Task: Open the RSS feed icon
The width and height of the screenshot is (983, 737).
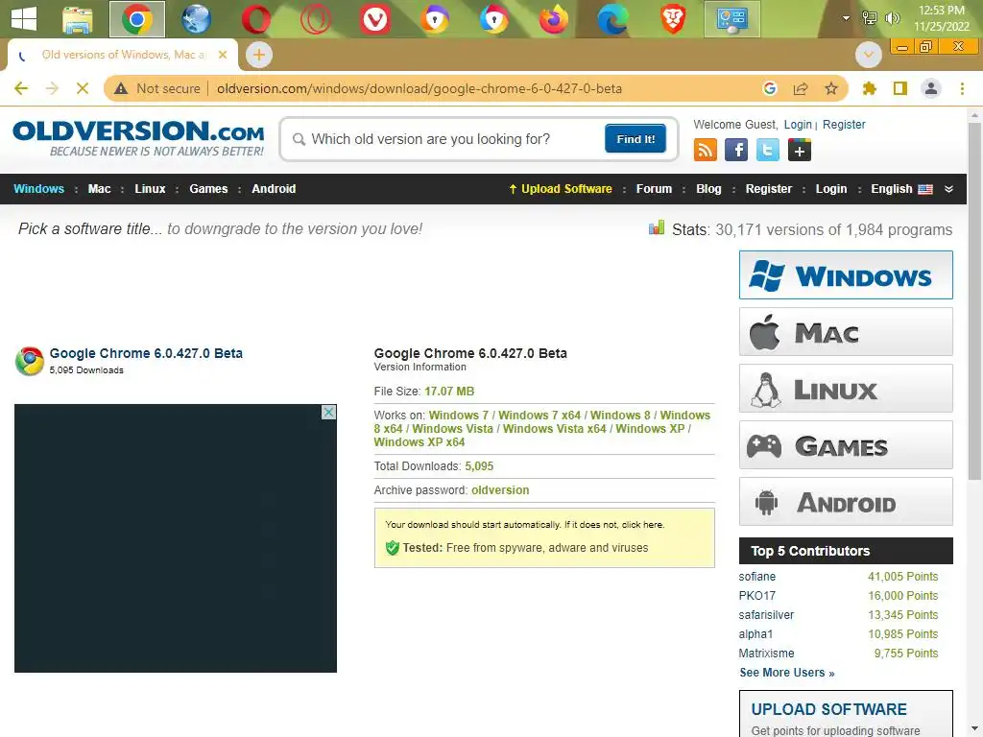Action: [x=706, y=150]
